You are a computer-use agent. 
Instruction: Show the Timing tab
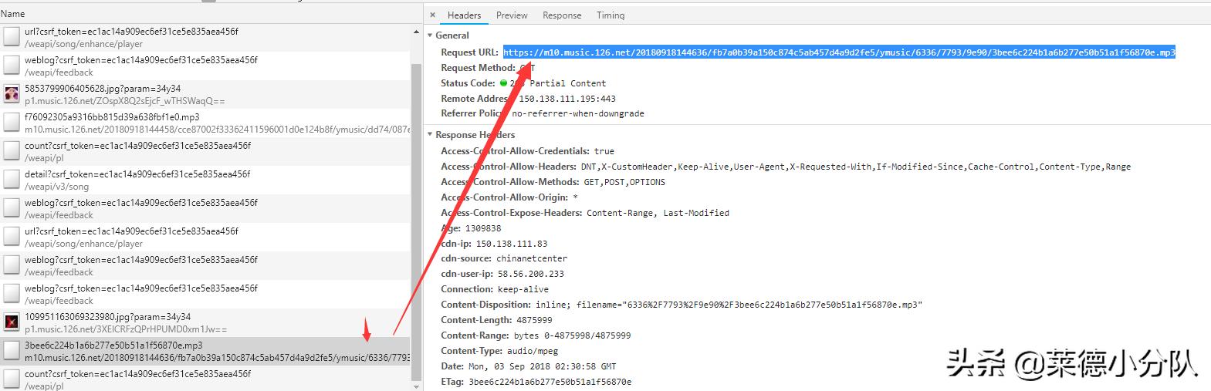tap(611, 15)
